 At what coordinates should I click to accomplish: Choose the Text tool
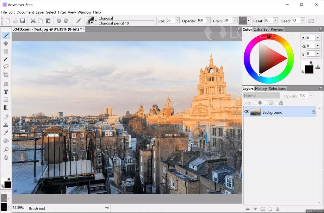(6, 92)
